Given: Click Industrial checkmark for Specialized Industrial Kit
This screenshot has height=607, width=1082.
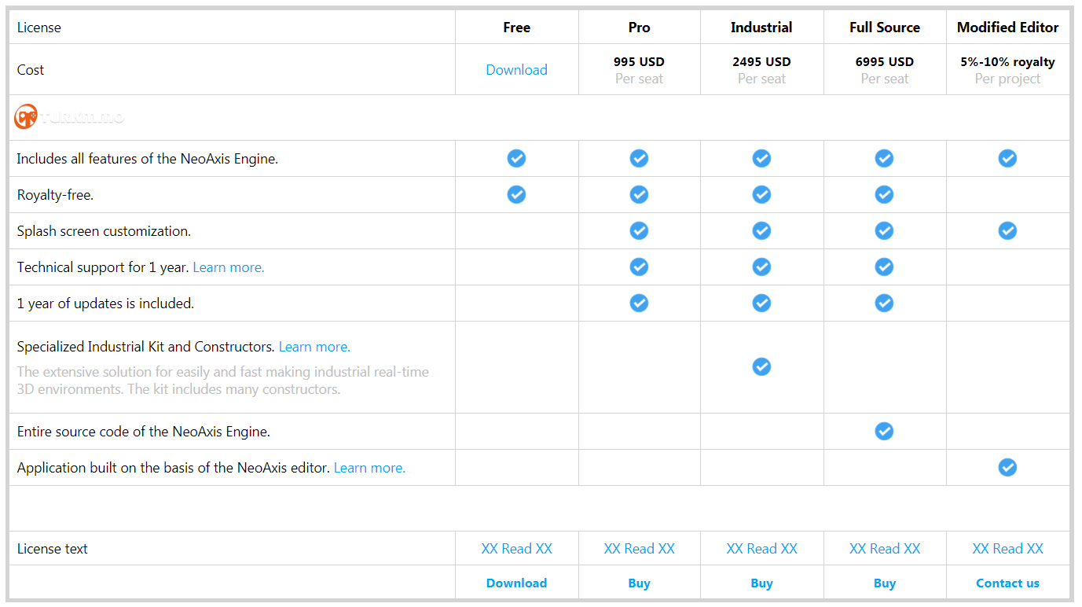Looking at the screenshot, I should point(761,366).
